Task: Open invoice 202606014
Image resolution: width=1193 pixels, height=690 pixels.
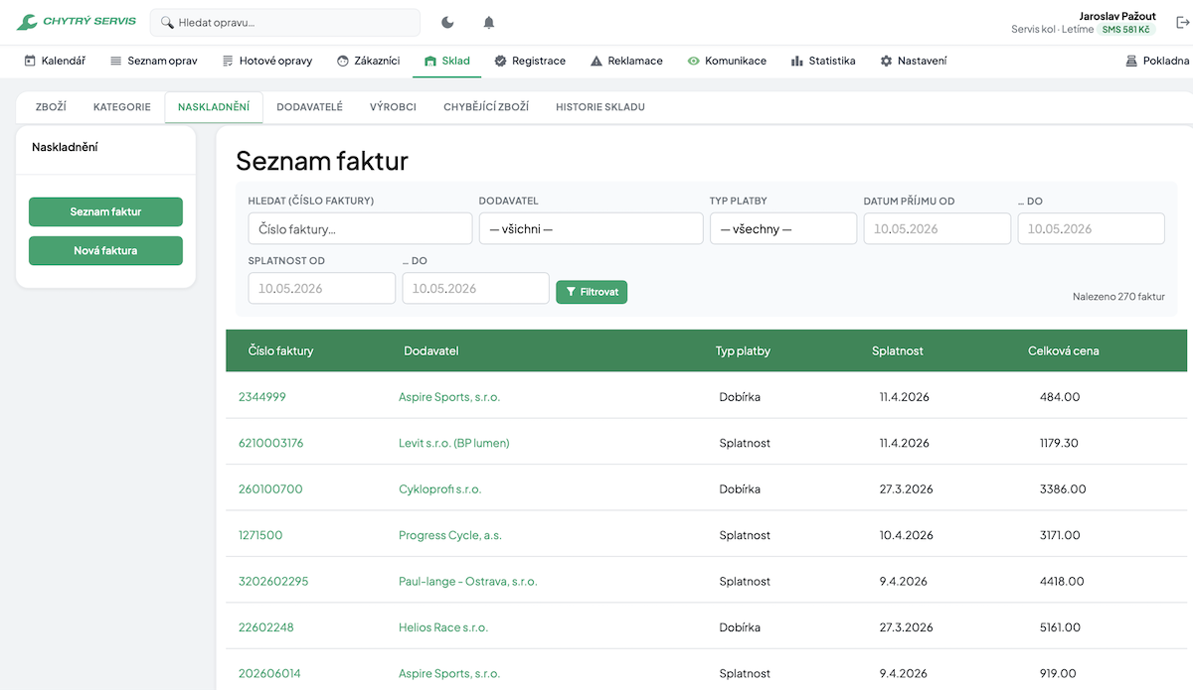Action: click(269, 674)
